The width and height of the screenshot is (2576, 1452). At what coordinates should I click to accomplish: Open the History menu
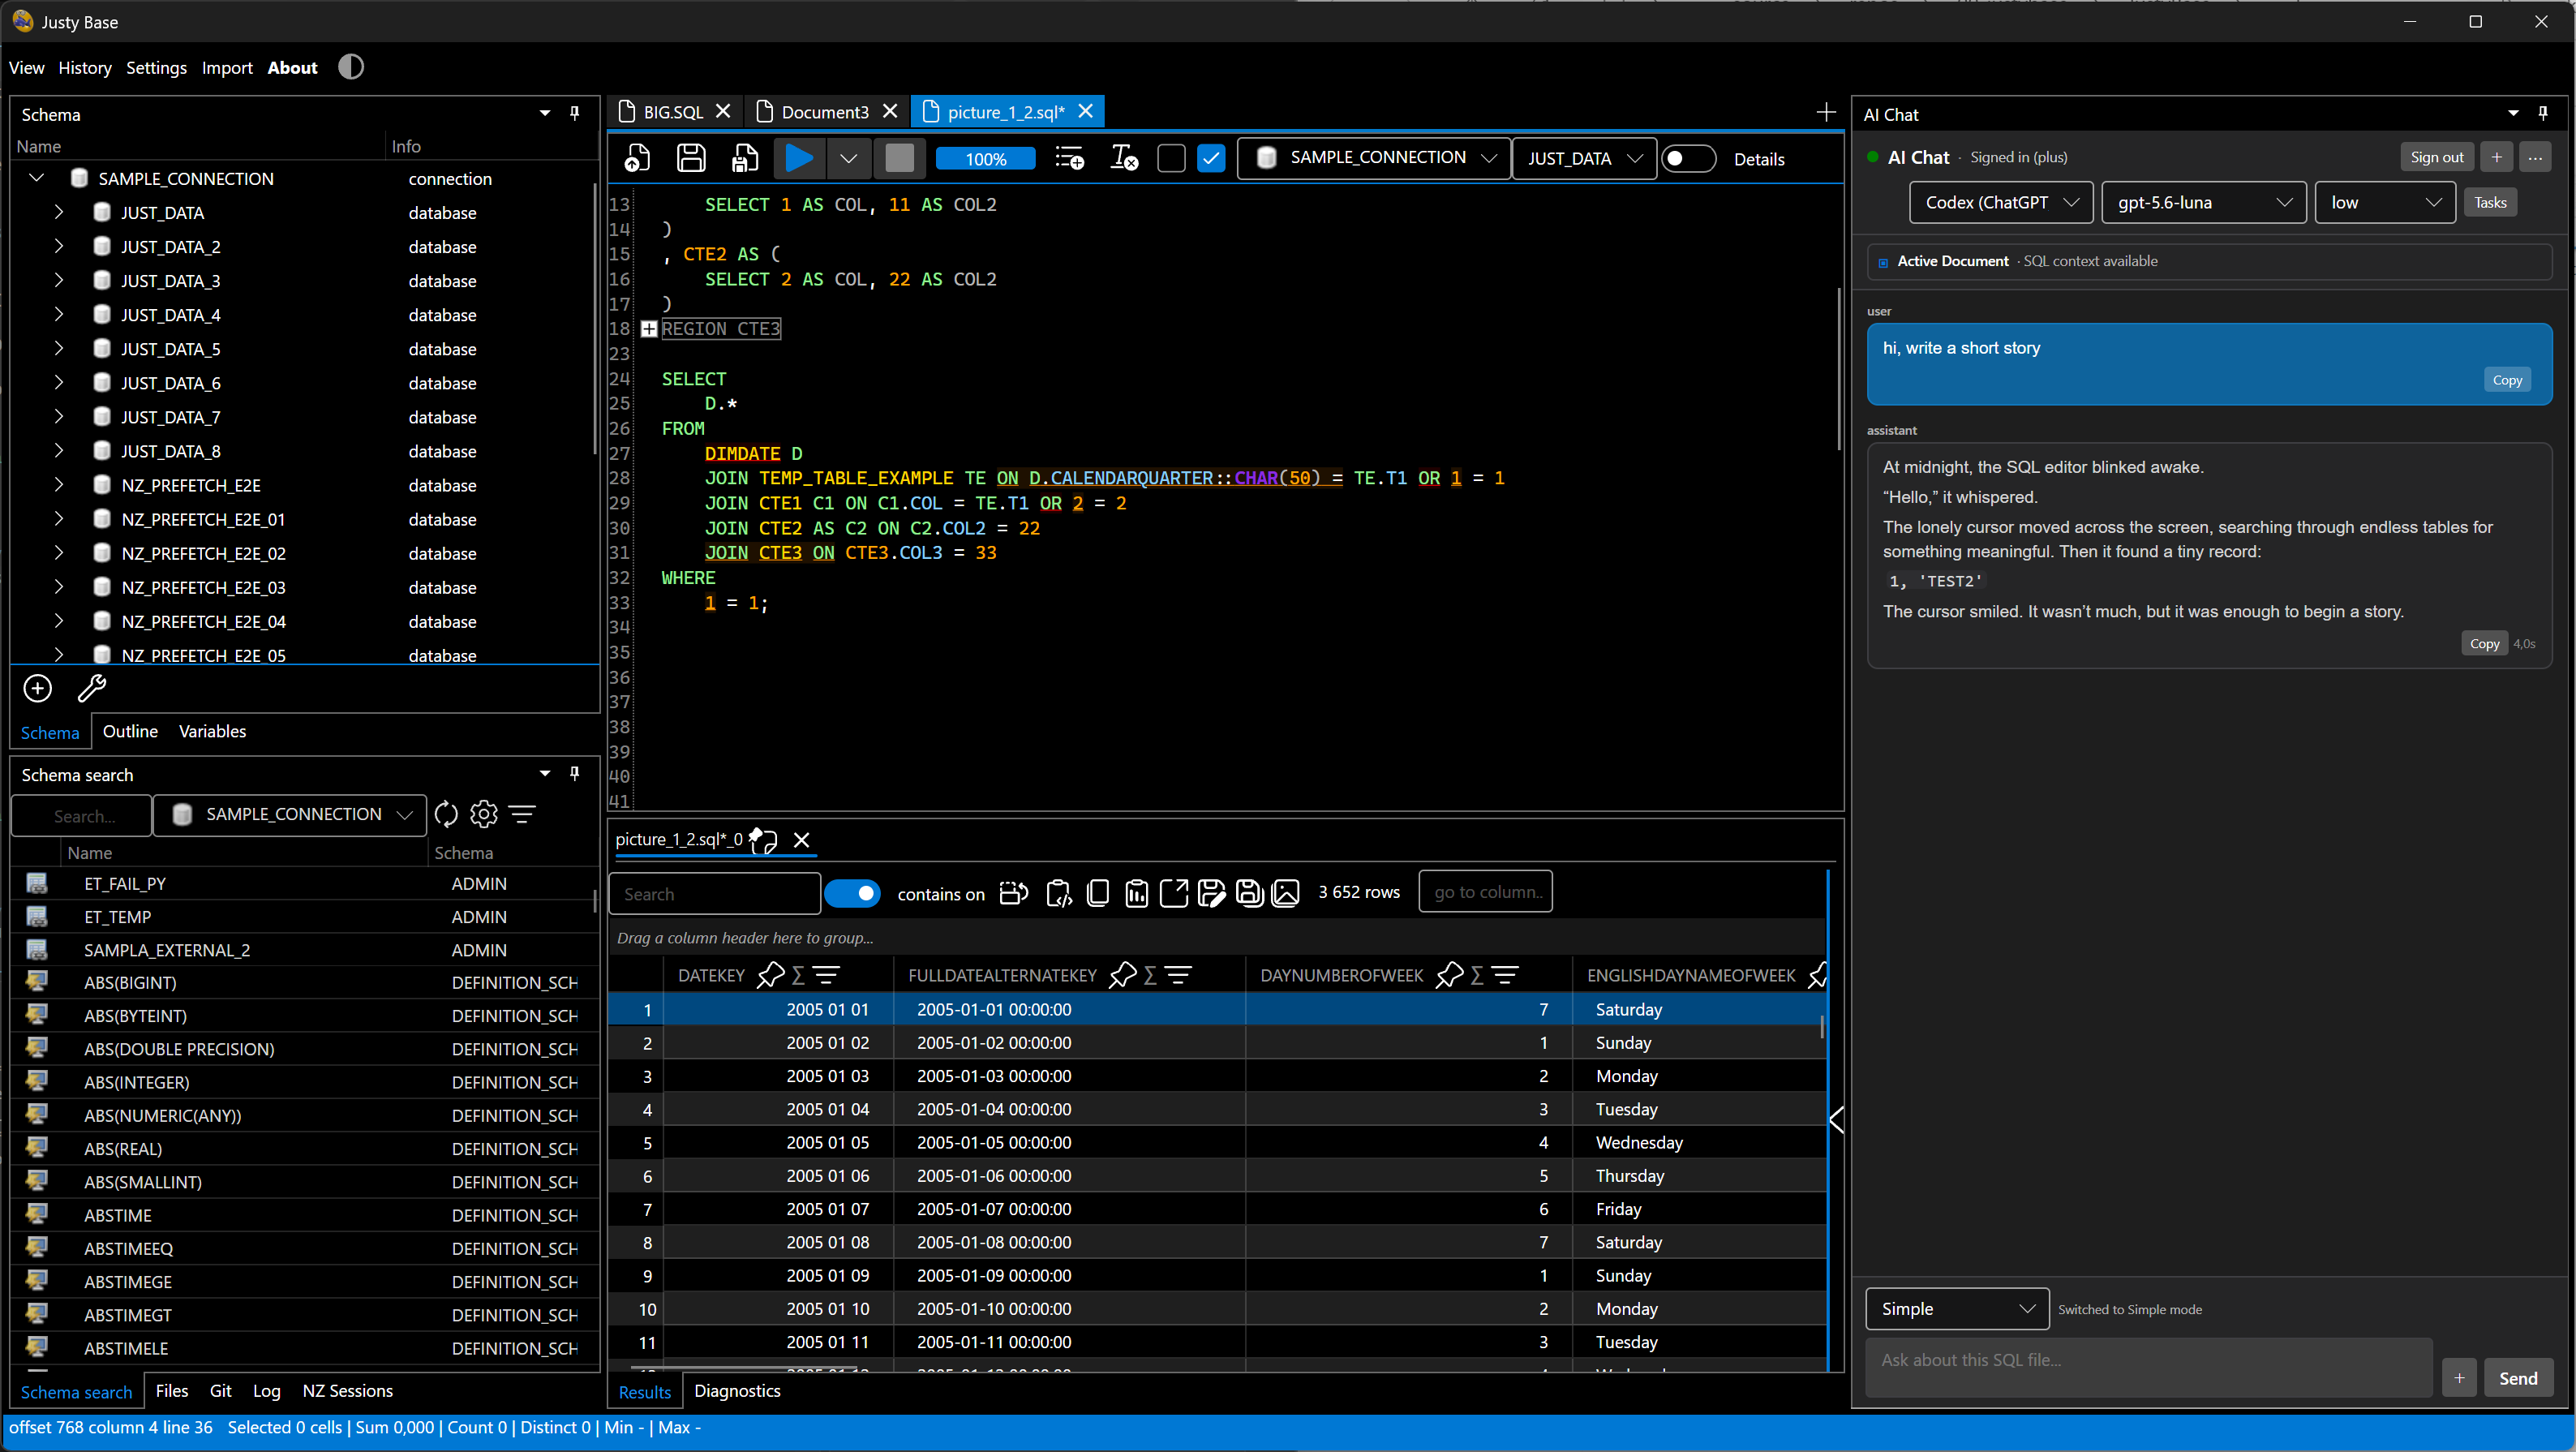85,68
